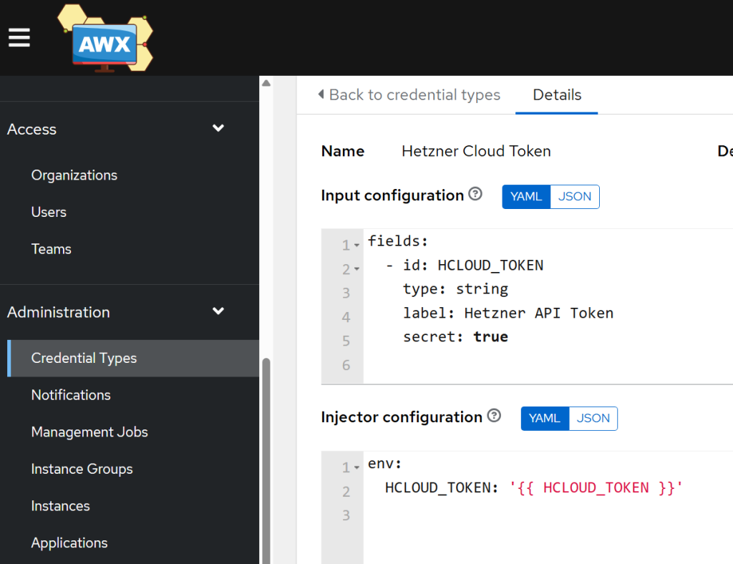Open Instance Groups
This screenshot has width=733, height=564.
coord(82,469)
